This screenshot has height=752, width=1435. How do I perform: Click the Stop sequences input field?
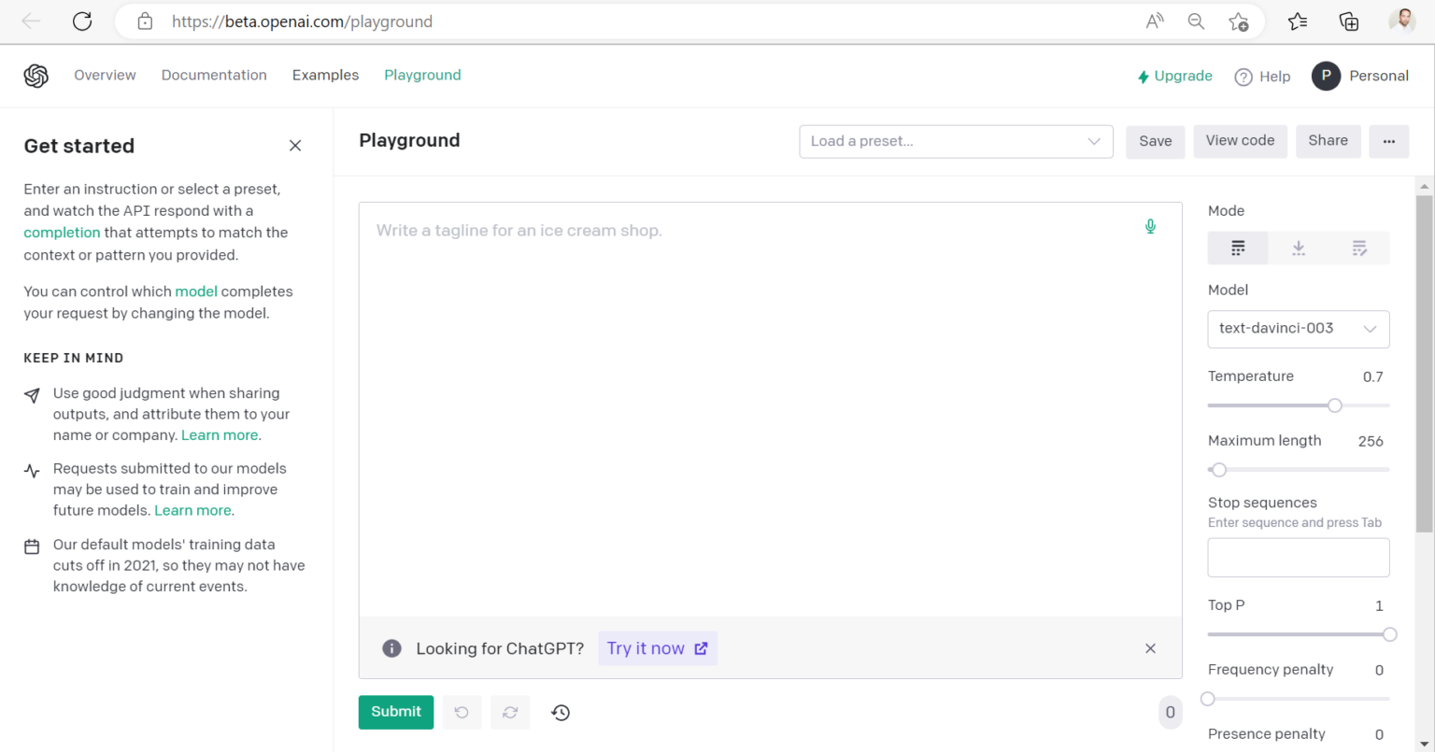tap(1298, 557)
